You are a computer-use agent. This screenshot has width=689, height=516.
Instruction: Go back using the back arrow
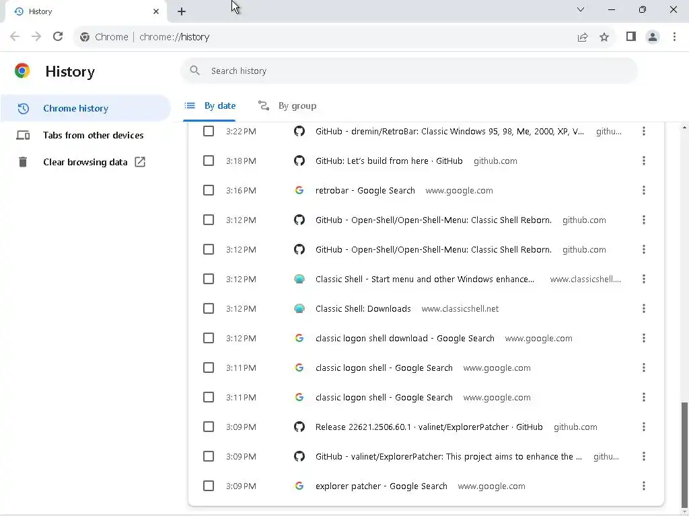[x=15, y=36]
